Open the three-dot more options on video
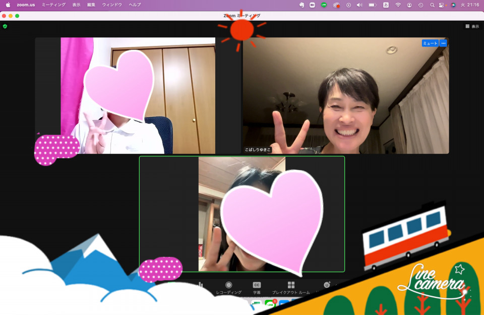This screenshot has height=315, width=484. pyautogui.click(x=443, y=43)
